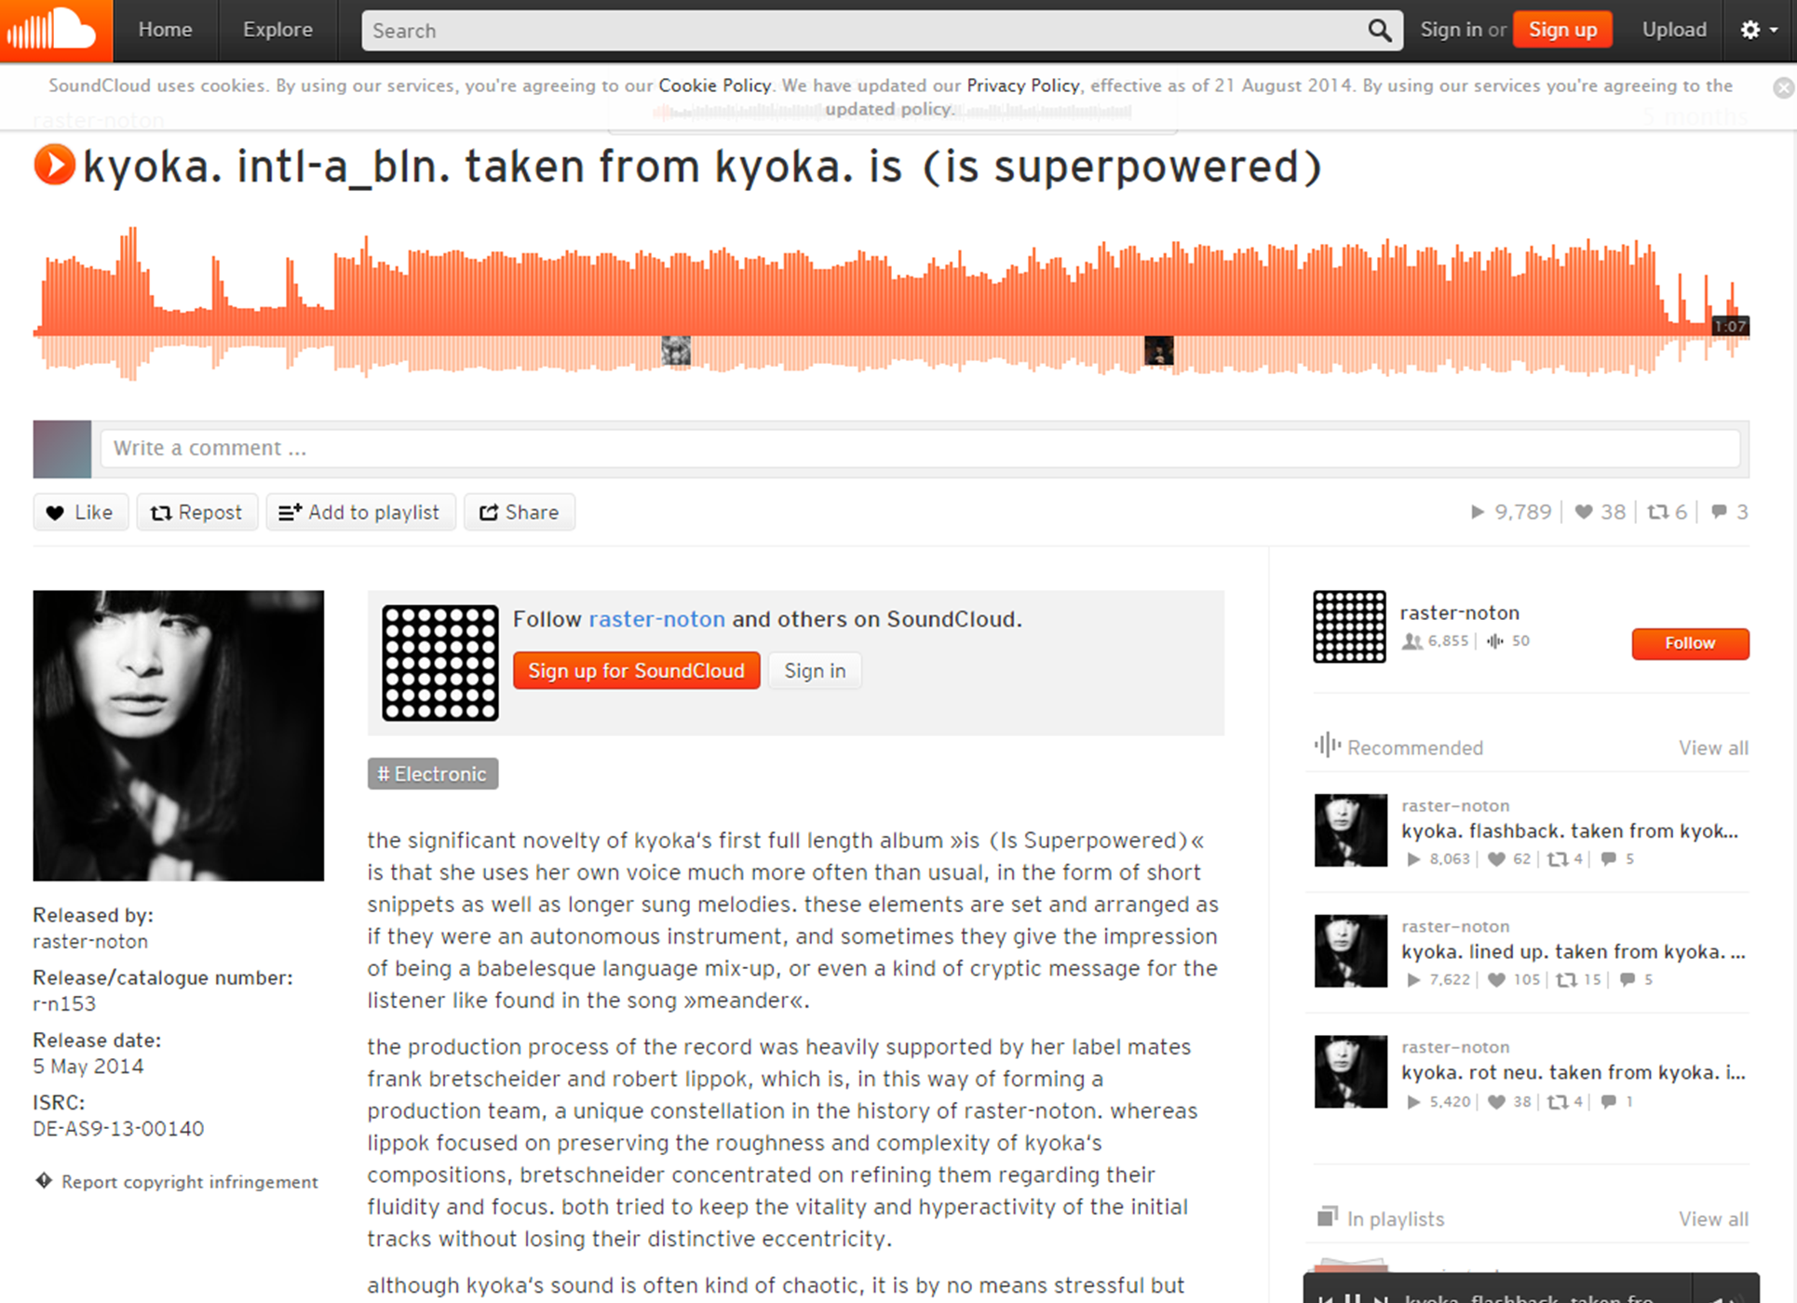
Task: Open the Explore tab
Action: click(277, 30)
